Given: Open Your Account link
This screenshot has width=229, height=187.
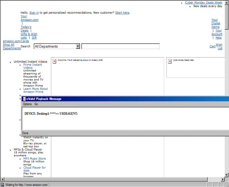Looking at the screenshot, I should click(x=217, y=32).
